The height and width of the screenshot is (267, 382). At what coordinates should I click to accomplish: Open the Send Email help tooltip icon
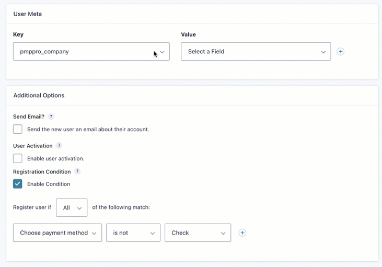click(x=51, y=117)
